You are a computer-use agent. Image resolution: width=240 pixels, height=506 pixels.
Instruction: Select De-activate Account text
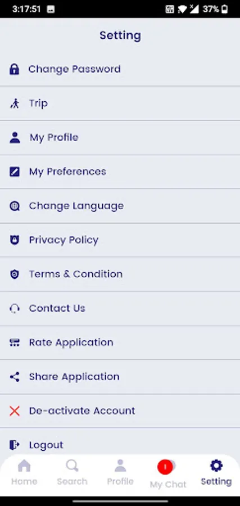click(82, 411)
